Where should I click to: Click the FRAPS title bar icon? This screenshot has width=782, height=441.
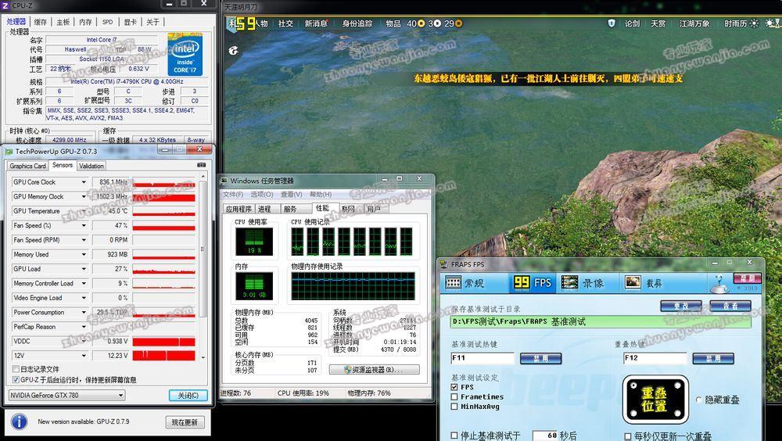(x=444, y=264)
